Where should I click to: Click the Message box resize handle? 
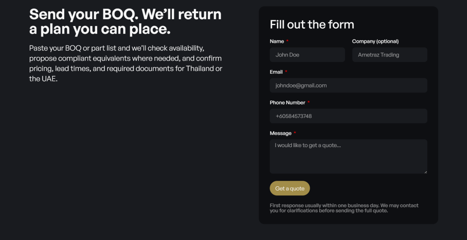pyautogui.click(x=425, y=172)
